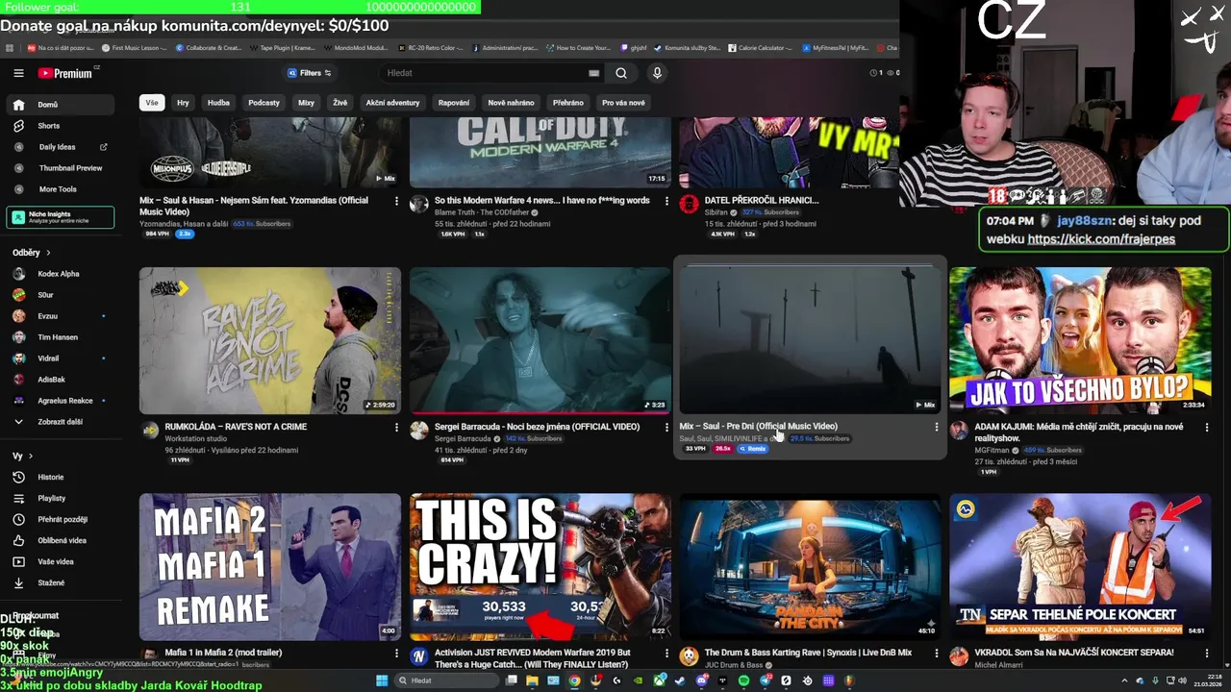Screen dimensions: 1231x692
Task: Open Mix – Saul – Pre Dni title
Action: (758, 426)
